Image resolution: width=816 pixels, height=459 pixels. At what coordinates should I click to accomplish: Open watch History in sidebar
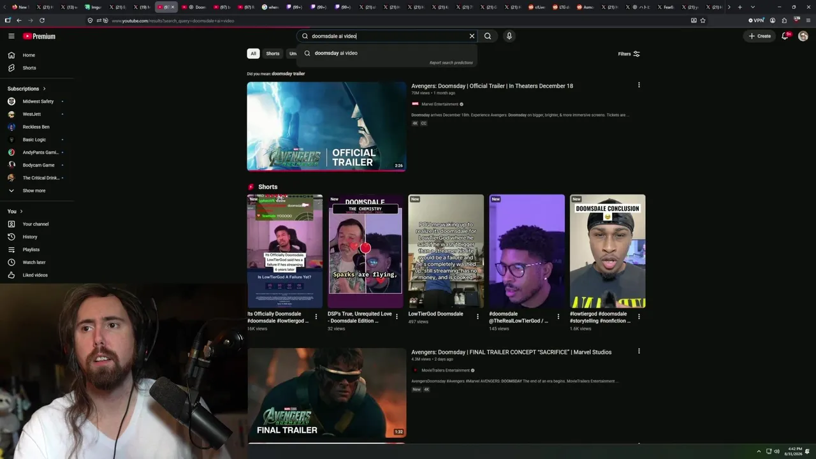pos(37,237)
